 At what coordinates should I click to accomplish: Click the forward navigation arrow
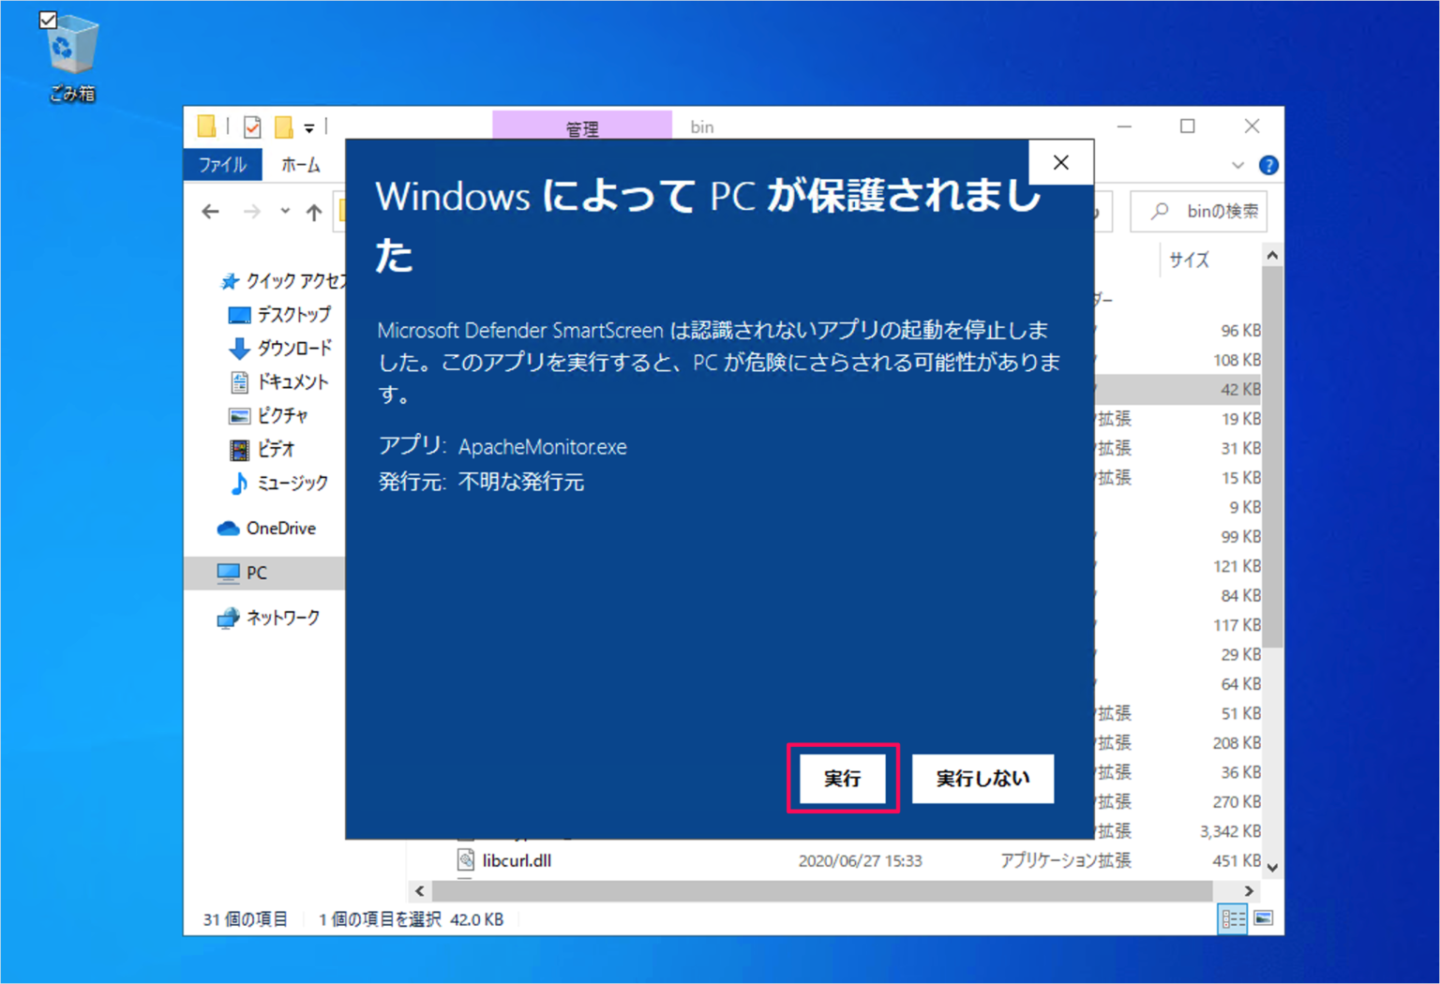[x=251, y=212]
